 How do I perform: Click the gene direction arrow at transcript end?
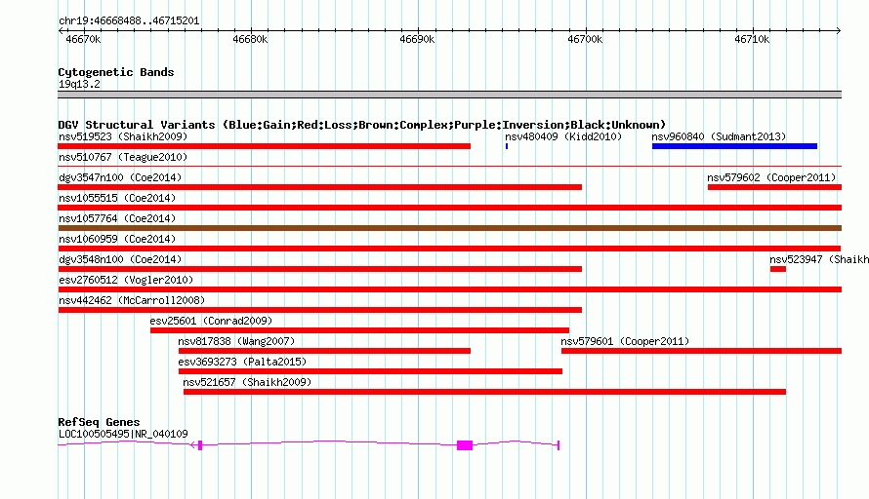(x=193, y=445)
